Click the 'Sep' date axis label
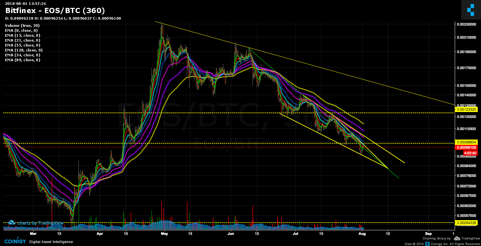 pos(428,234)
